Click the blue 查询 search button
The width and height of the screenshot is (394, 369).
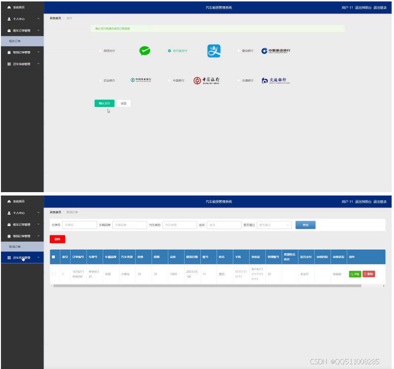pyautogui.click(x=305, y=225)
